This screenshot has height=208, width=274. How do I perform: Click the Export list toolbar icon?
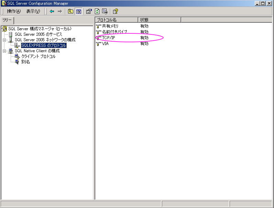105,11
